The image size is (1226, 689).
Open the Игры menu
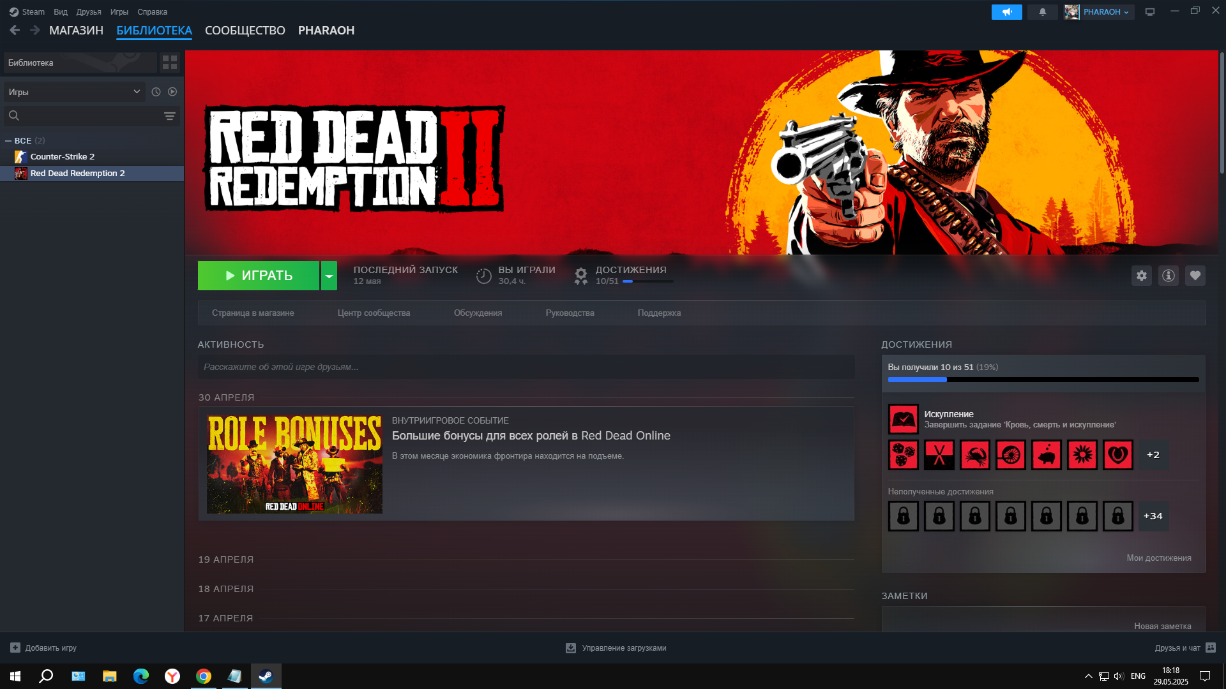(119, 12)
